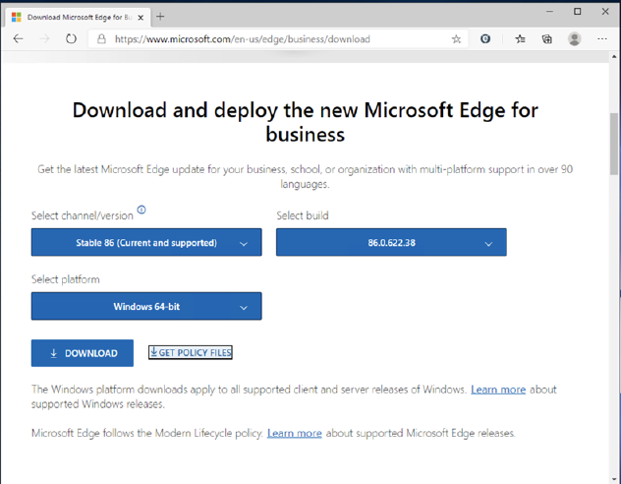Click the Select build label

pyautogui.click(x=303, y=215)
